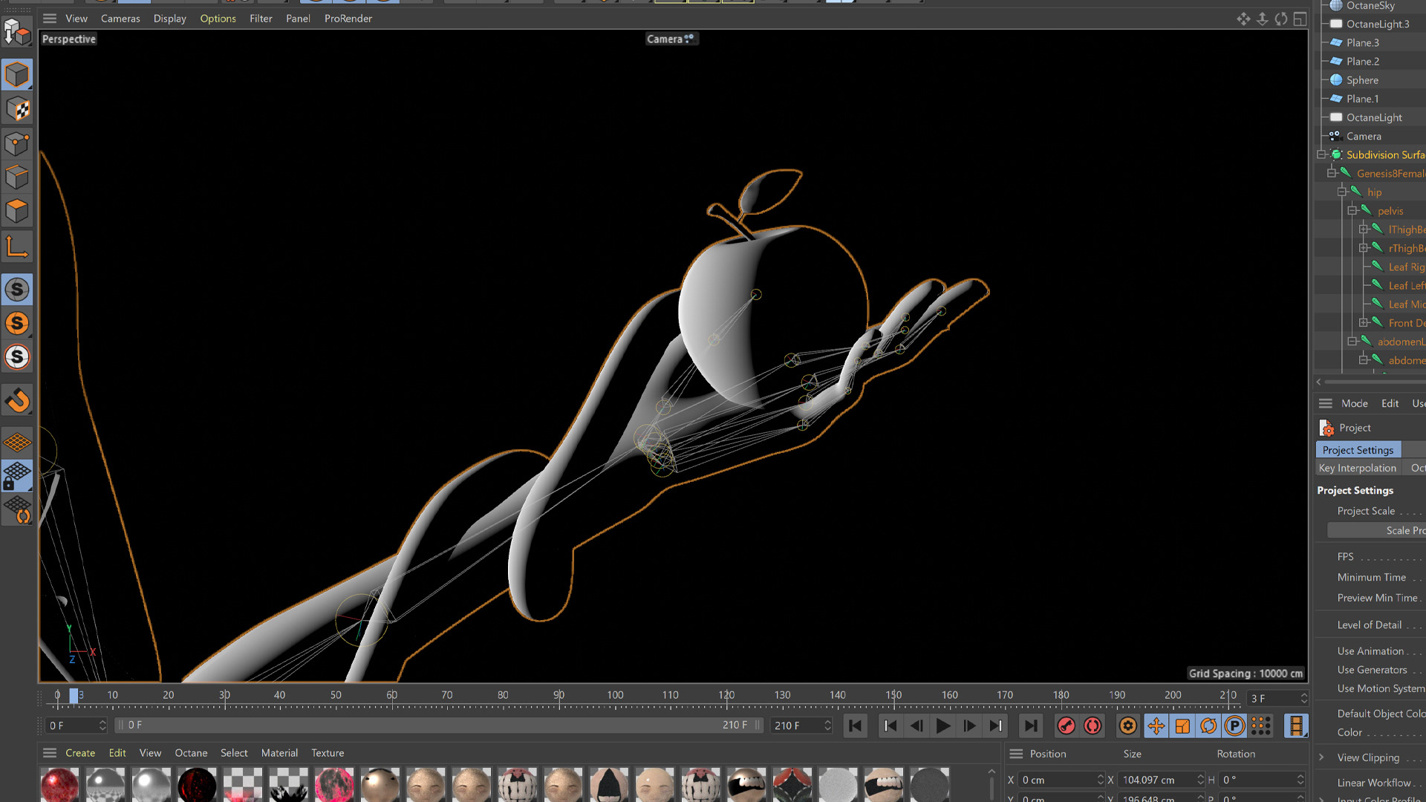1426x802 pixels.
Task: Select the Texture mode checkered cube icon
Action: pos(17,109)
